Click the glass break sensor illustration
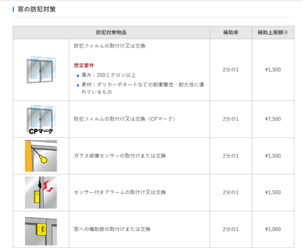This screenshot has height=248, width=303. 41,156
